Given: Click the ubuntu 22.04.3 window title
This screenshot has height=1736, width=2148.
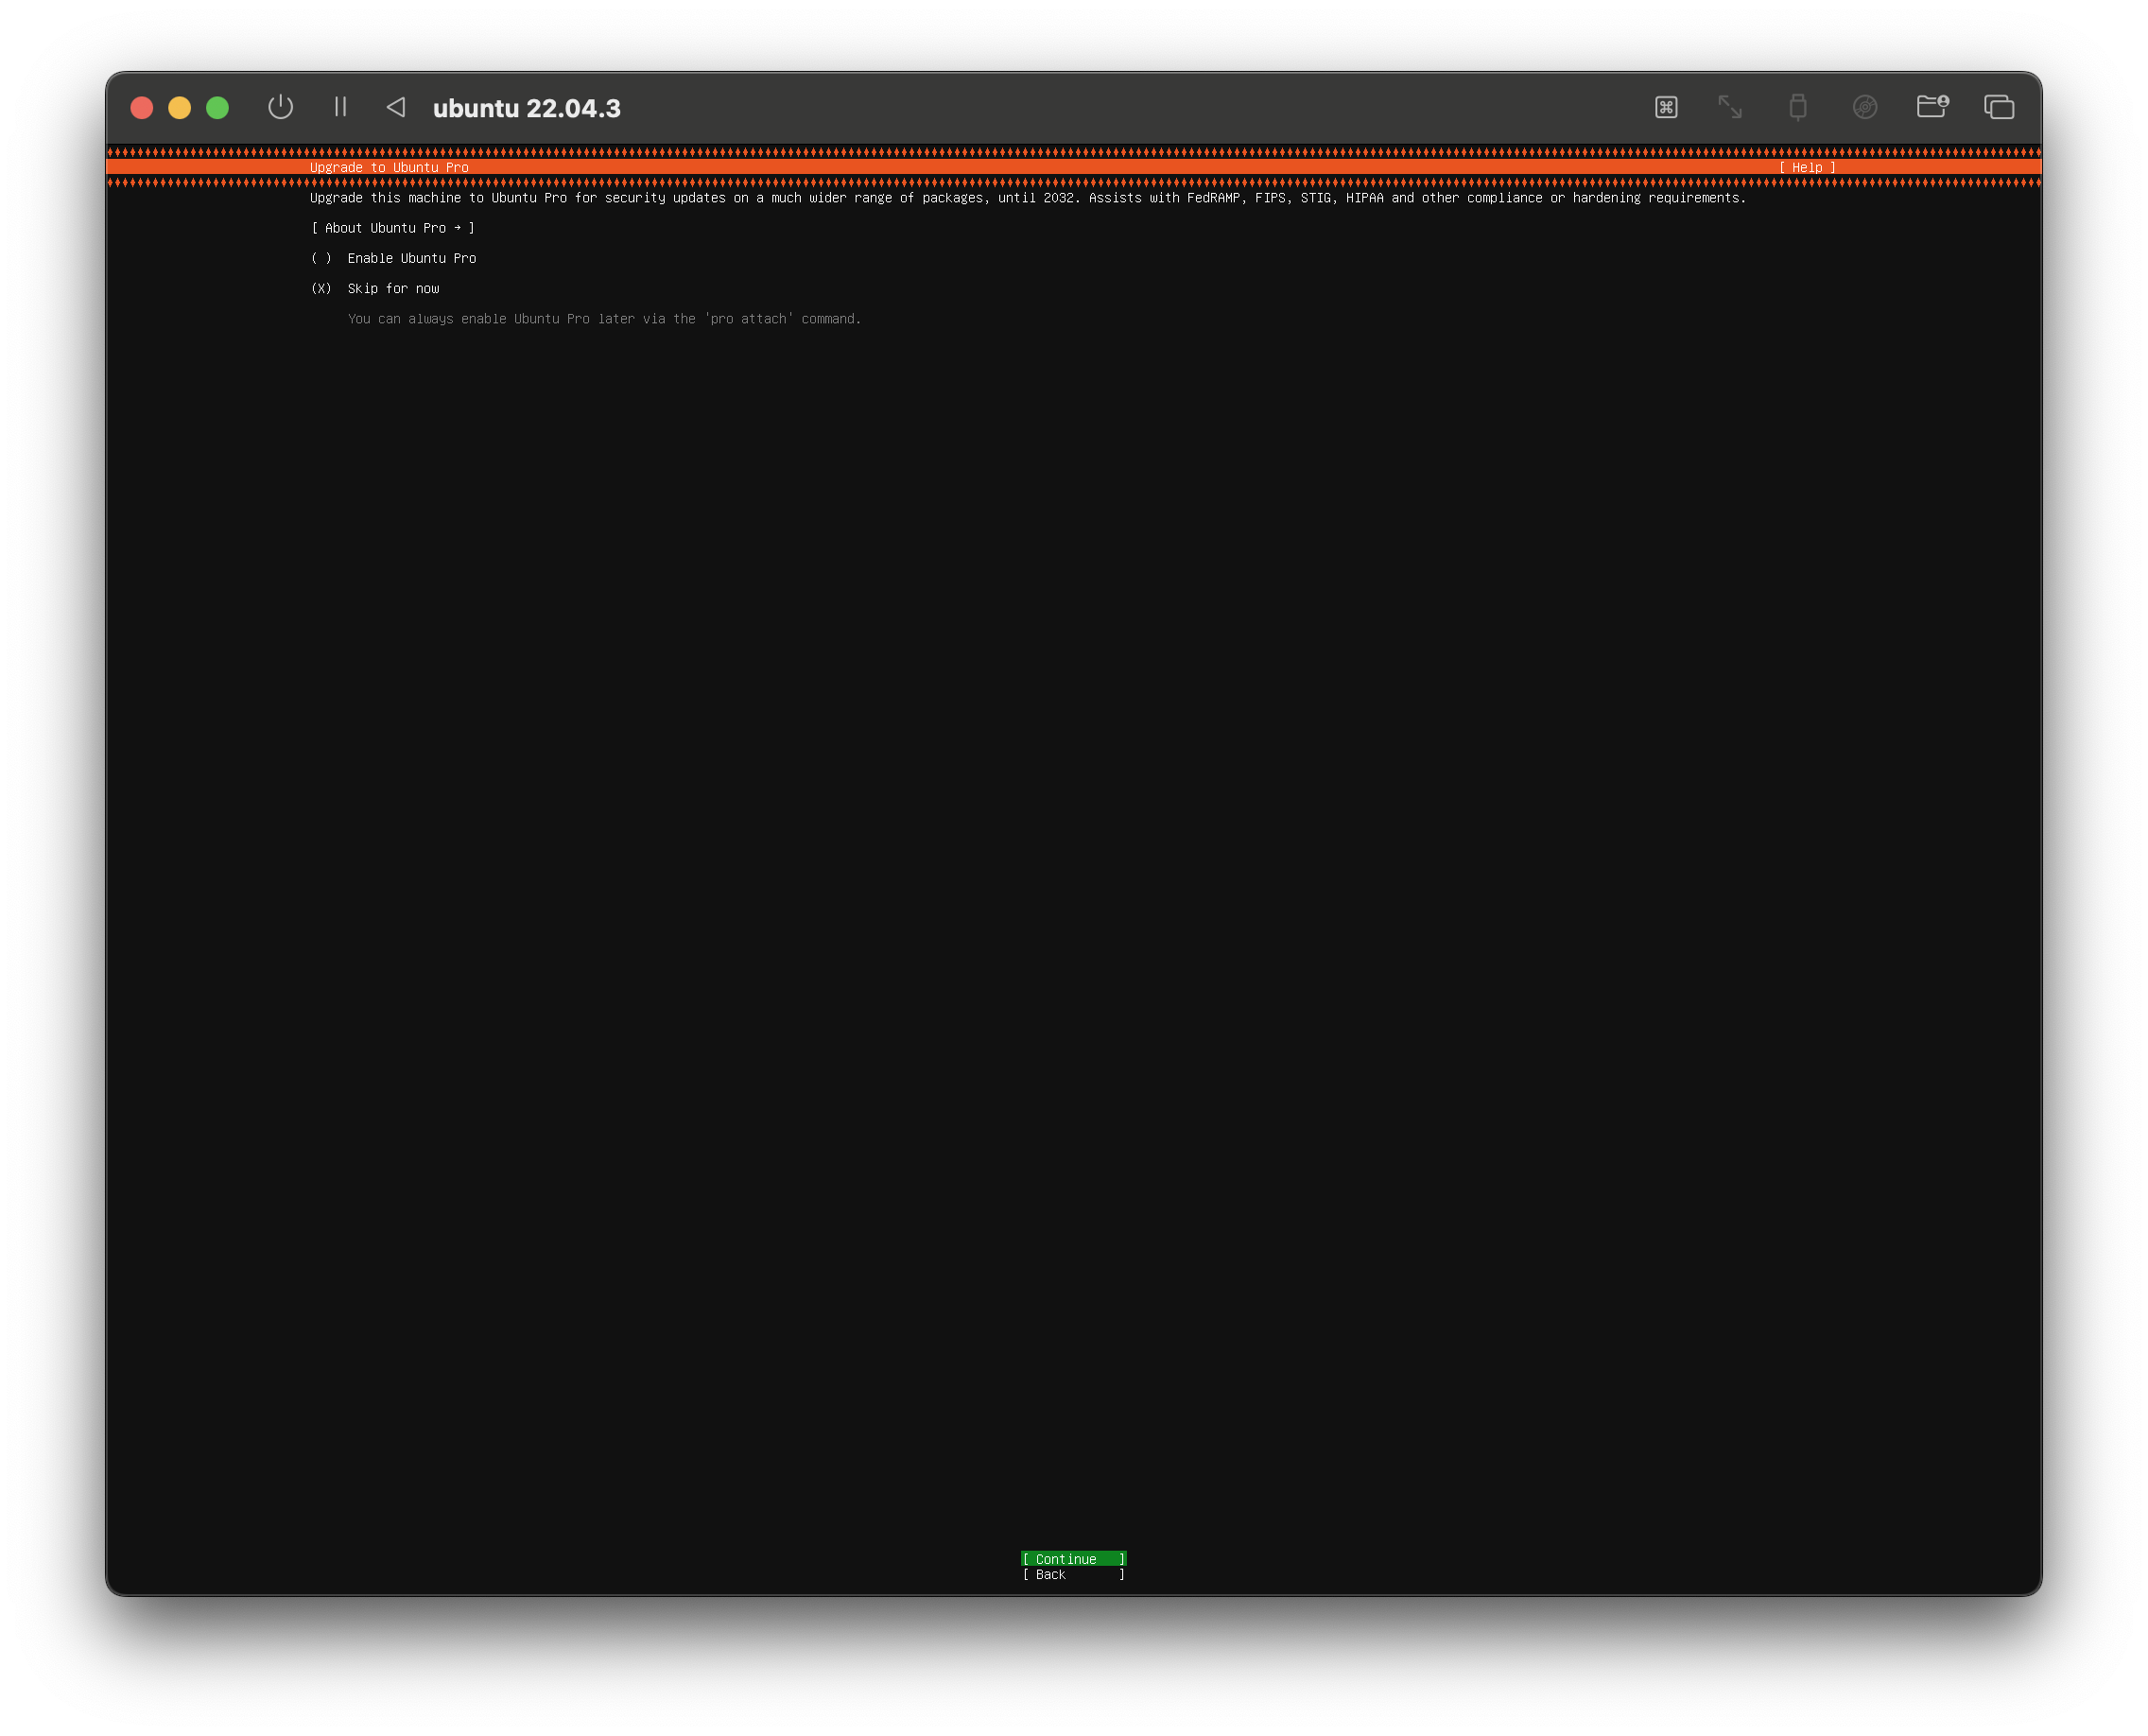Looking at the screenshot, I should (526, 108).
